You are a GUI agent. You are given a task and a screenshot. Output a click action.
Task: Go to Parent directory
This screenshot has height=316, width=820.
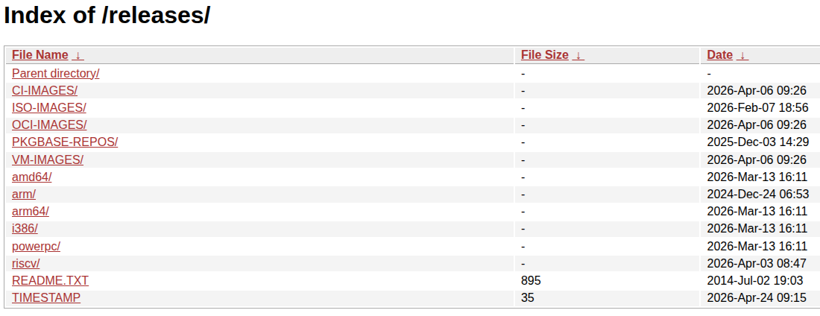(x=56, y=73)
